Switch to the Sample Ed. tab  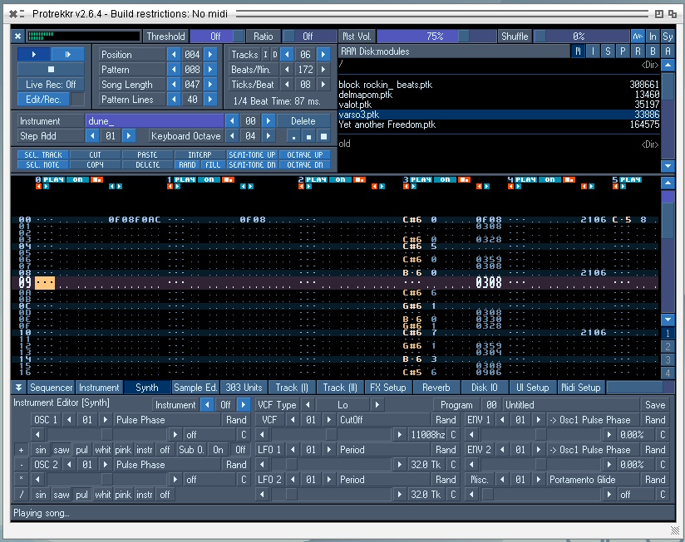(195, 388)
